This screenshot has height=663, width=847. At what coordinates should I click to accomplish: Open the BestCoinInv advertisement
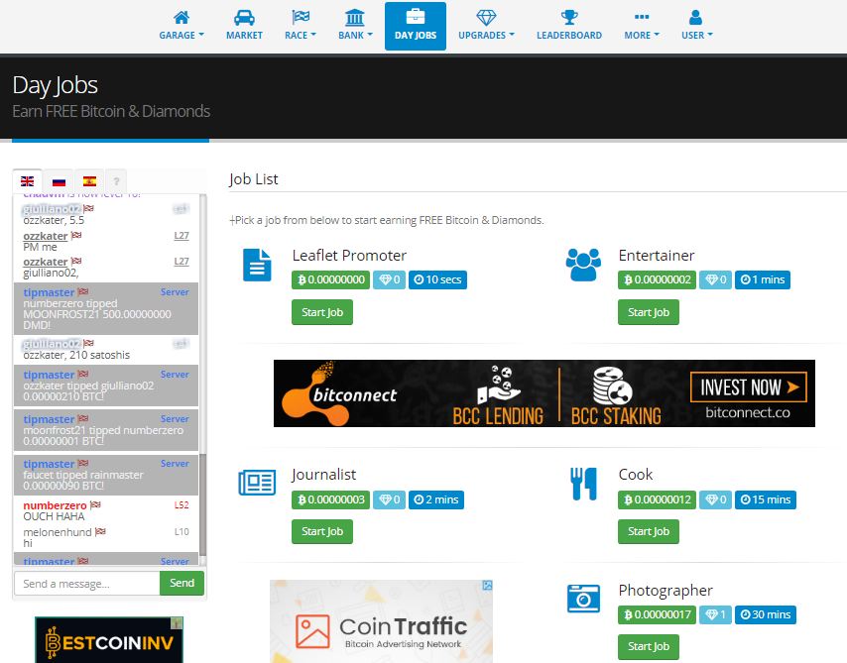(x=109, y=640)
